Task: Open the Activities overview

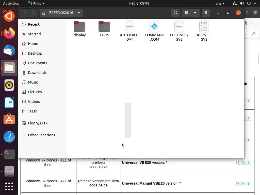Action: coord(11,3)
